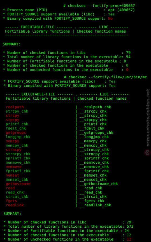Click the first SUMMARY: heading
The image size is (151, 242).
11,44
